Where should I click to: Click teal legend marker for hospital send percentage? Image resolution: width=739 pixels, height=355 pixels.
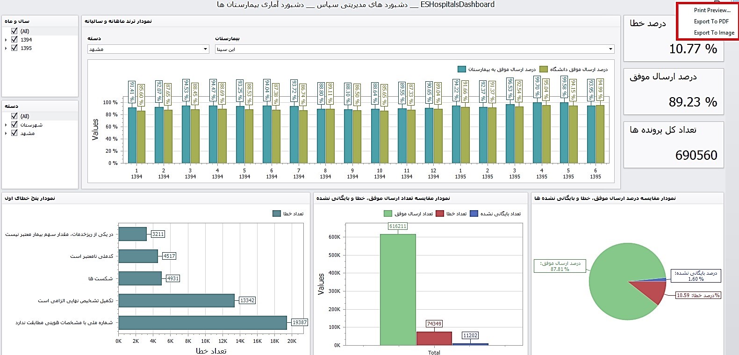coord(462,69)
